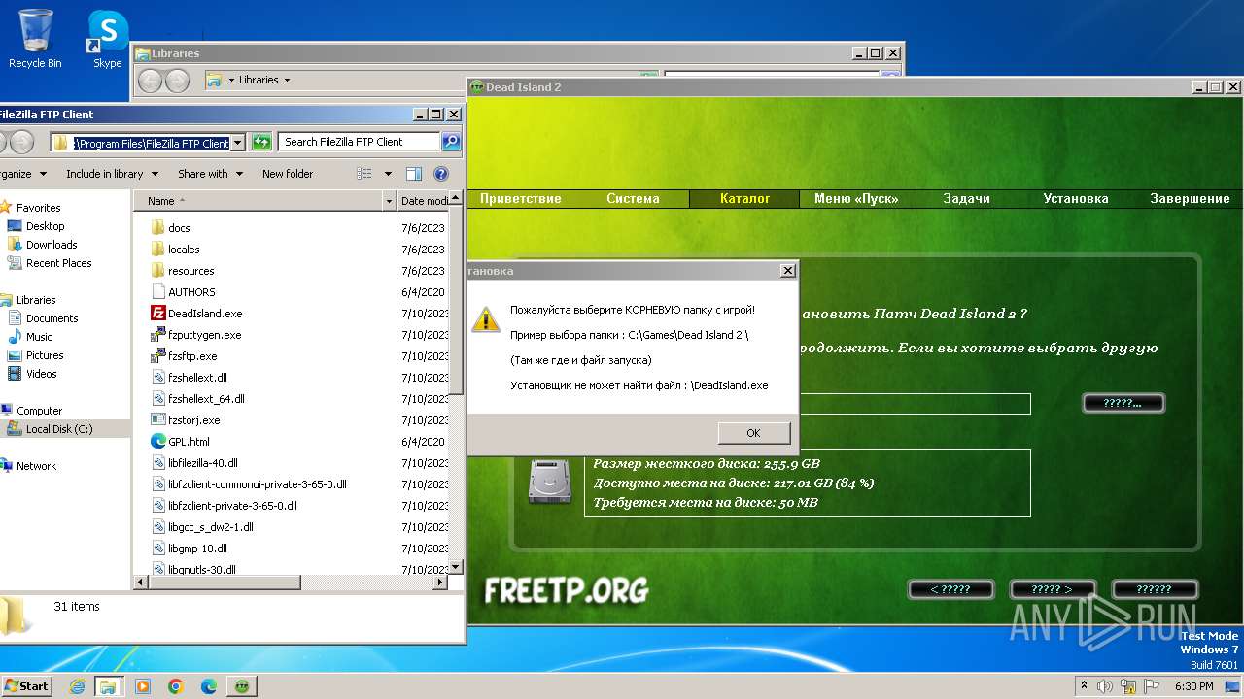This screenshot has width=1244, height=699.
Task: Open Explorer help icon
Action: 441,174
